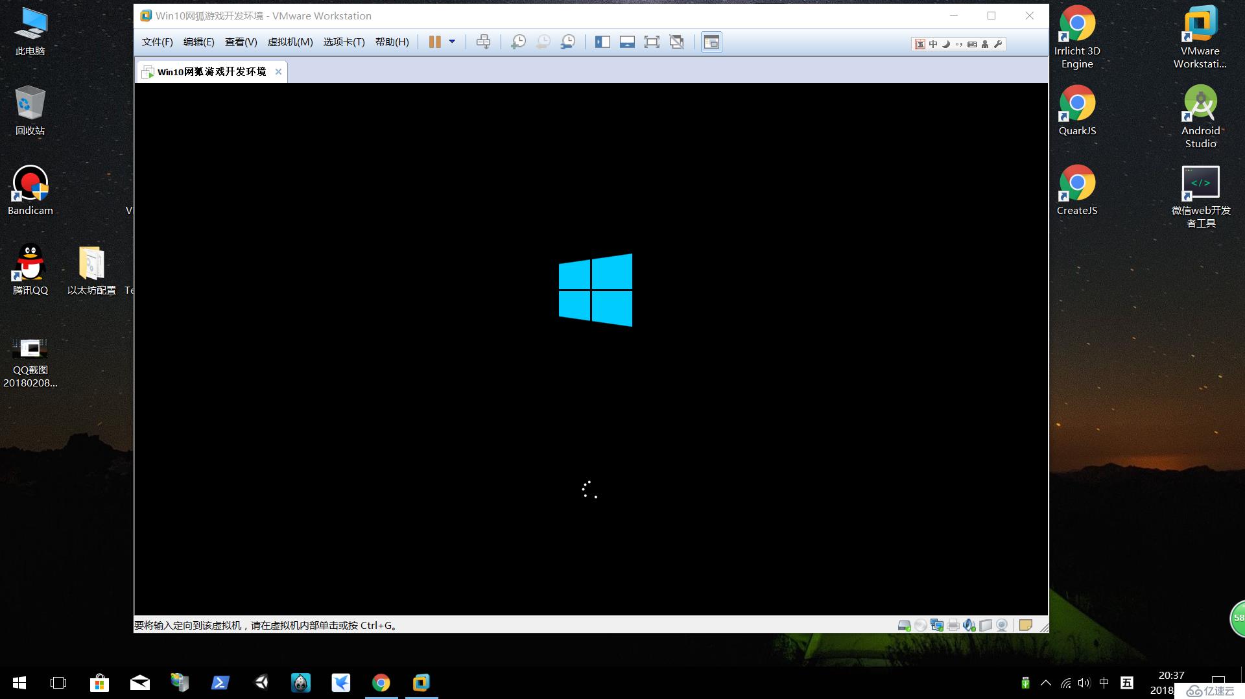Take a snapshot of the virtual machine
The height and width of the screenshot is (699, 1245).
coord(518,42)
